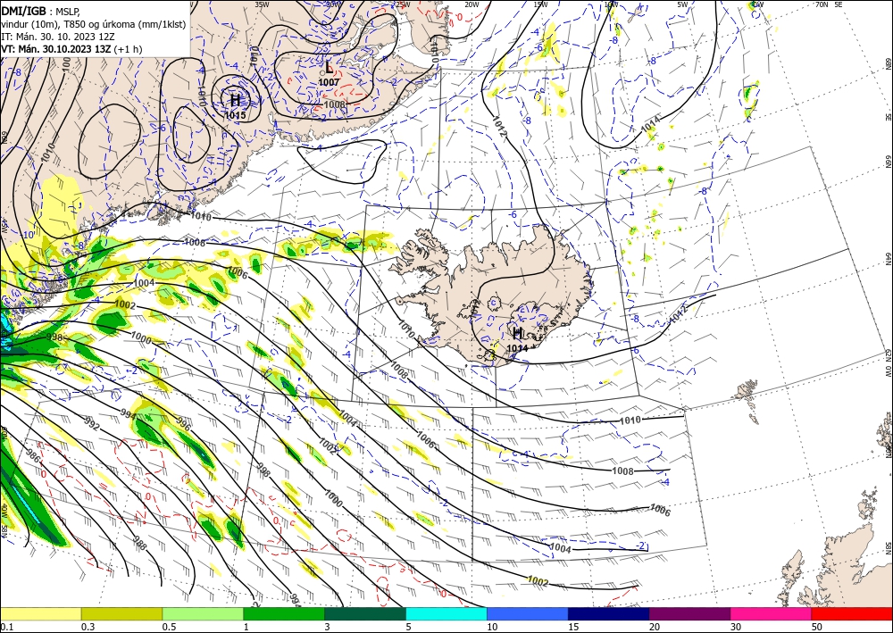Click legend value 30
Viewport: 893px width, 633px height.
[x=736, y=627]
